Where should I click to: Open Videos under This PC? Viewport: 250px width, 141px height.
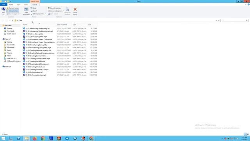pyautogui.click(x=9, y=56)
